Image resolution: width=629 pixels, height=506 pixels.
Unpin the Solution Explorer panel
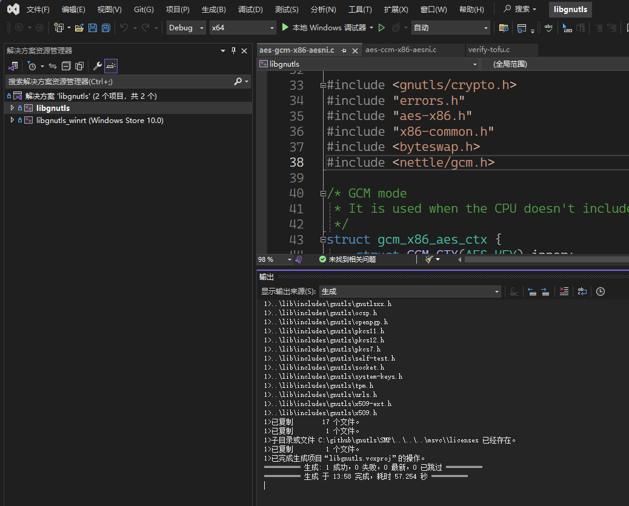tap(235, 51)
